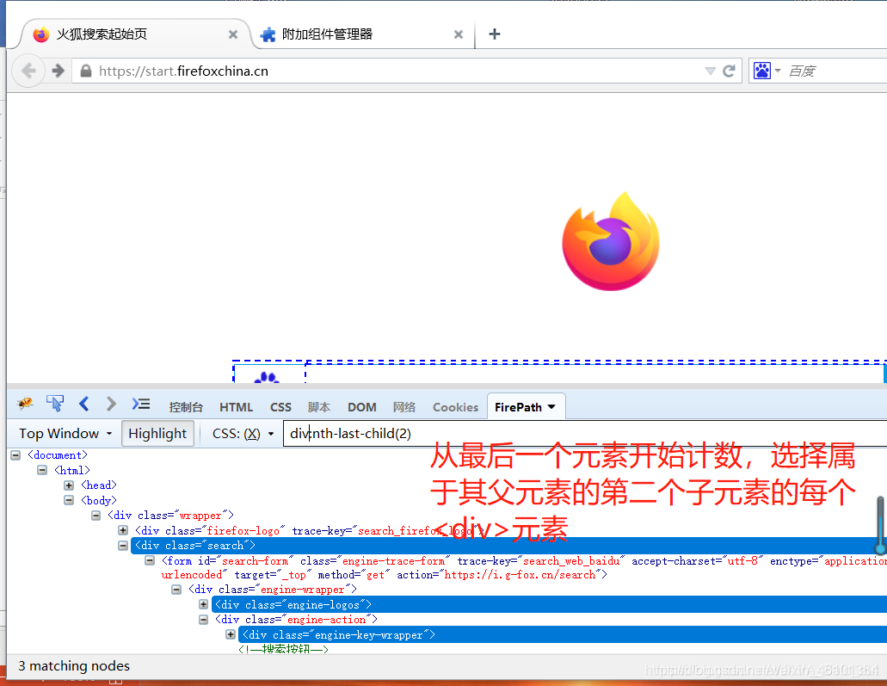Go forward in Firebug panel history

pyautogui.click(x=111, y=405)
